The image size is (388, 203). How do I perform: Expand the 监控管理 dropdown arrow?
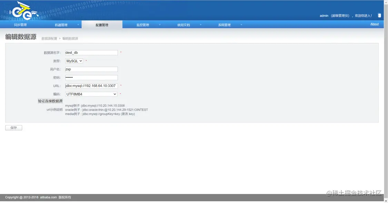coord(160,25)
